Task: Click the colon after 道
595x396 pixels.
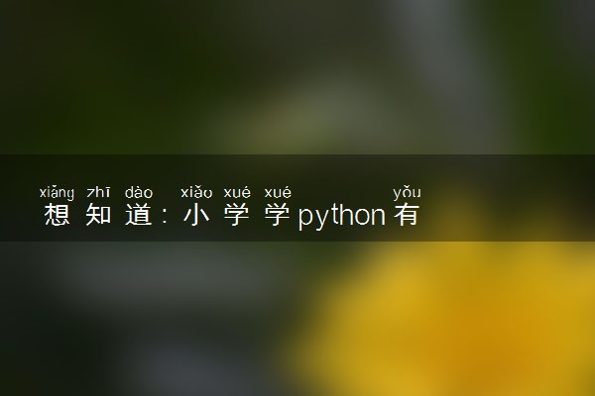Action: tap(165, 217)
